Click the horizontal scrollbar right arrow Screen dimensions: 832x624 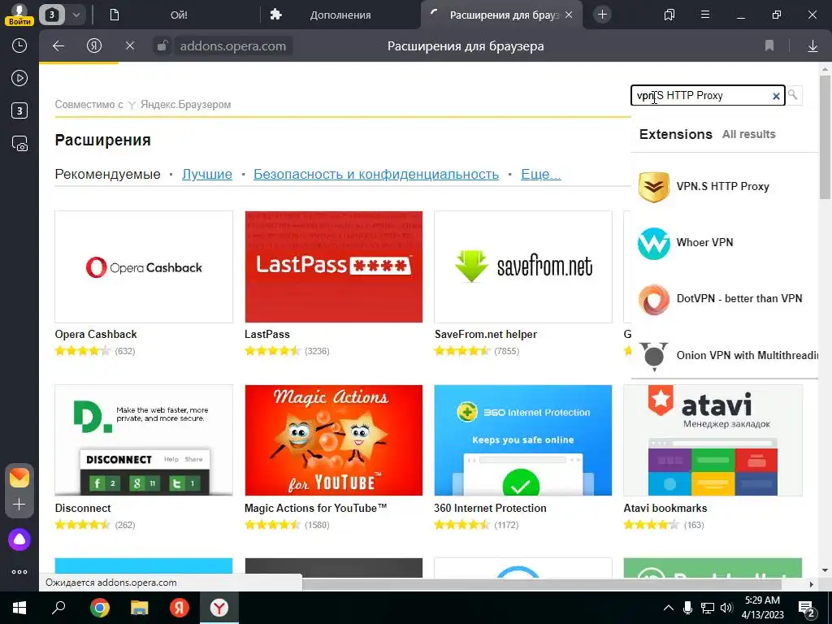point(811,584)
